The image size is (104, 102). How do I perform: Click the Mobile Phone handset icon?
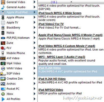coord(3,53)
